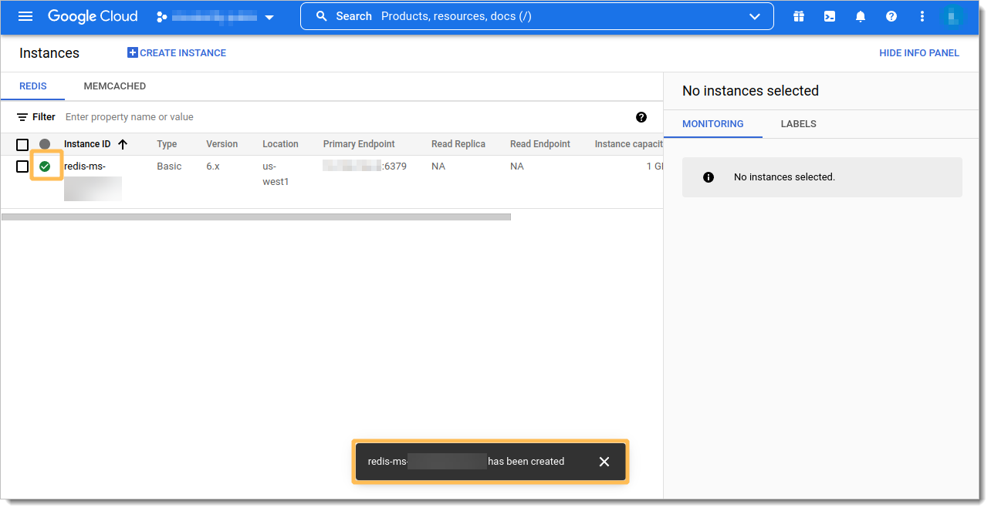Open the three-dot settings menu
Screen dimensions: 991x511
[x=922, y=16]
